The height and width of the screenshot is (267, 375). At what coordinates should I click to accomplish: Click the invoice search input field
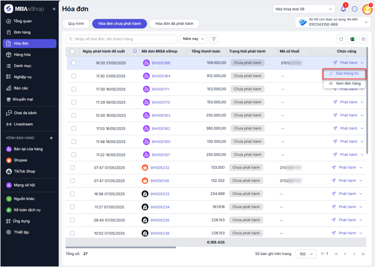pyautogui.click(x=121, y=39)
